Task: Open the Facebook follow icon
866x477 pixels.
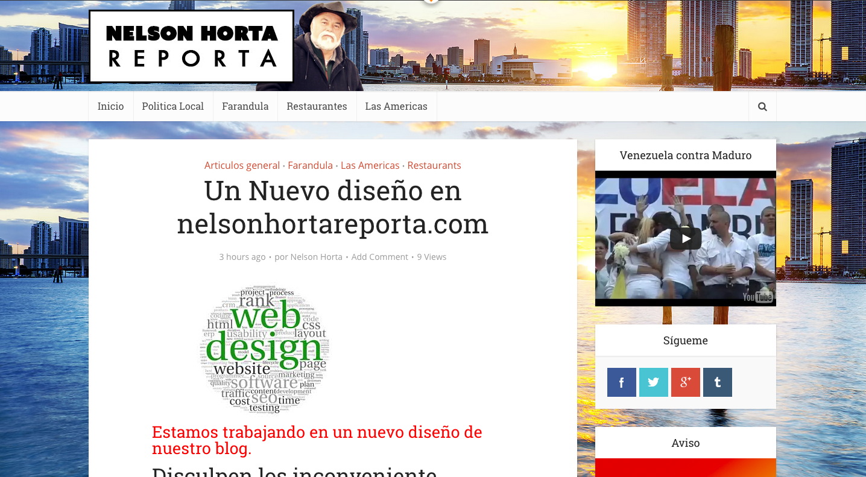Action: coord(622,382)
